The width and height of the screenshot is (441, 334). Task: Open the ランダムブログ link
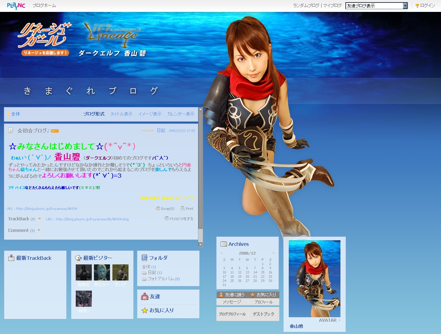[306, 6]
